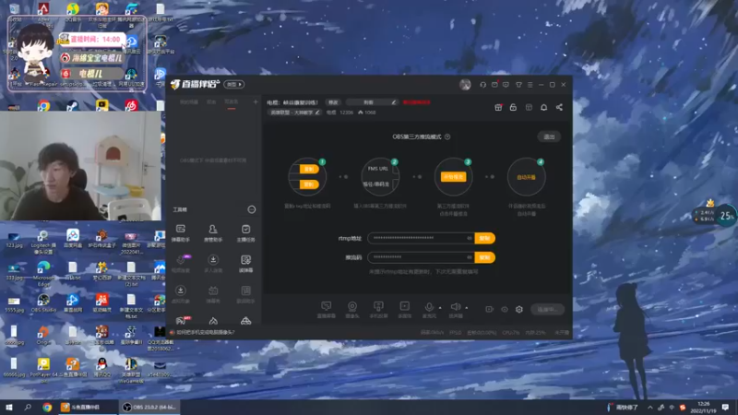Expand speaker options arrow
Screen dimensions: 738x415
click(467, 308)
